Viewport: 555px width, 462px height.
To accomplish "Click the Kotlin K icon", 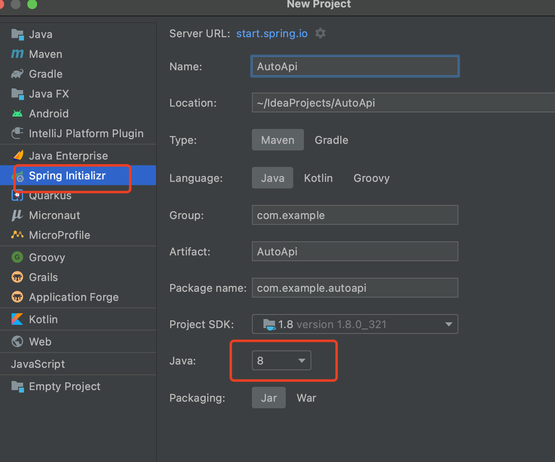I will [x=17, y=319].
